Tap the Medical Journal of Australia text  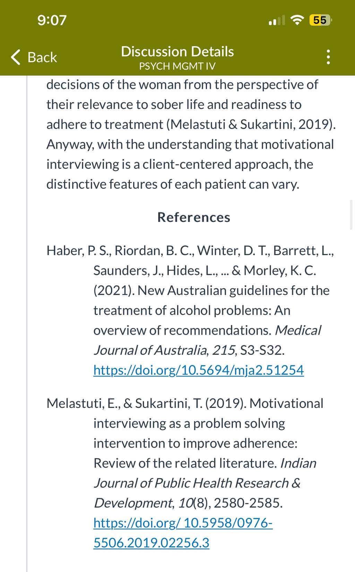207,340
